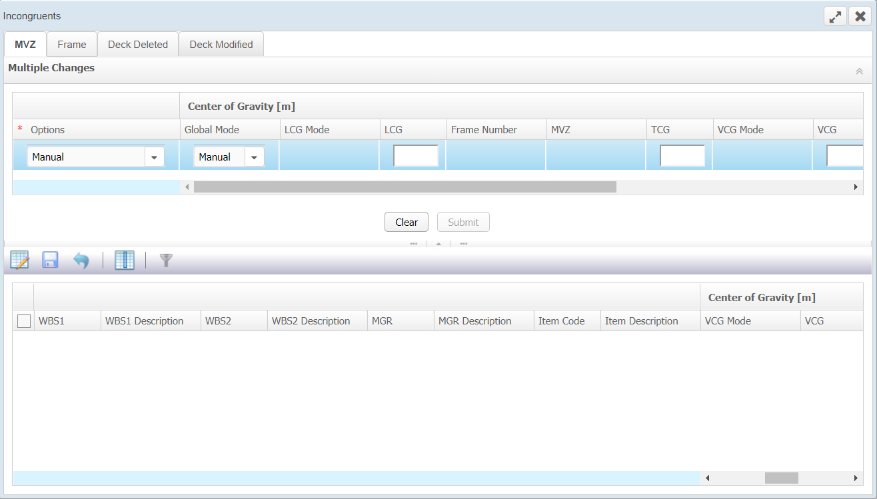This screenshot has width=877, height=499.
Task: Click the MGR column header
Action: 401,321
